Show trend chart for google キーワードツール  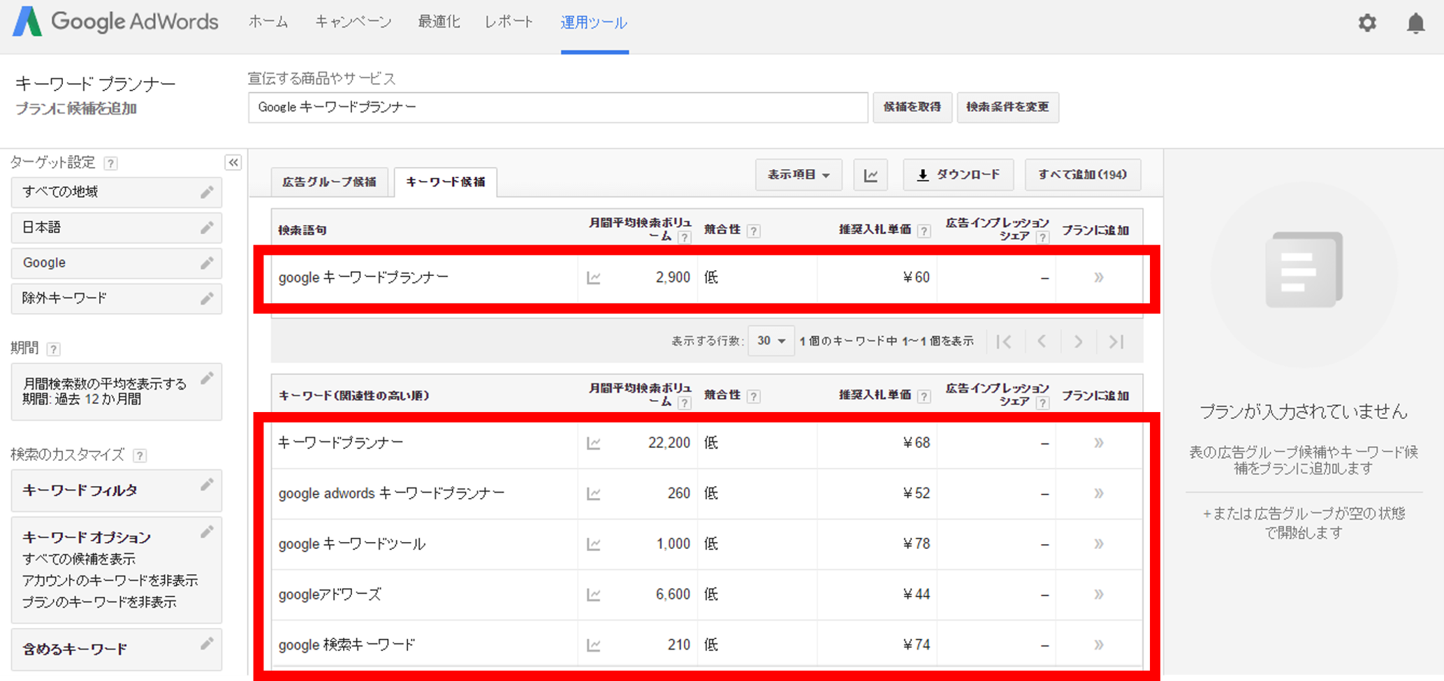click(x=594, y=544)
